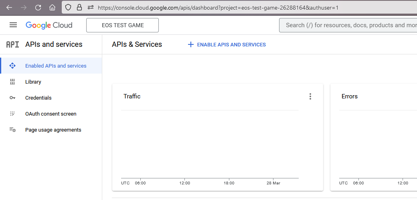Viewport: 417px width, 200px height.
Task: Click the 28 Mar label on Traffic chart
Action: (x=273, y=183)
